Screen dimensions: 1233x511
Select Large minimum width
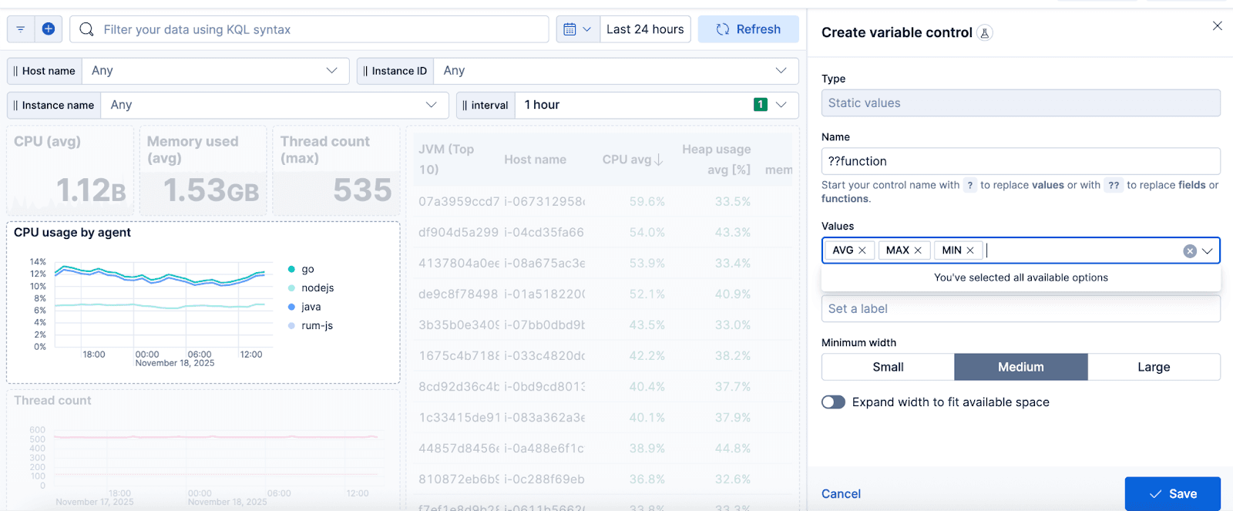click(x=1154, y=367)
